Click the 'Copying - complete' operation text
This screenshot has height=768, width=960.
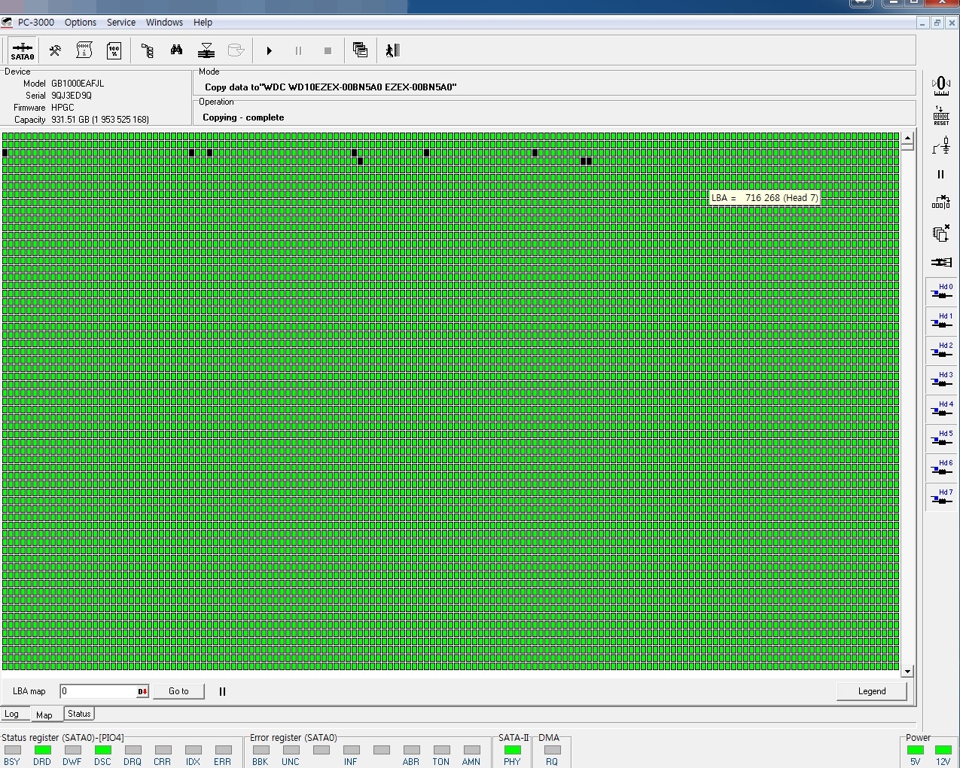tap(243, 117)
